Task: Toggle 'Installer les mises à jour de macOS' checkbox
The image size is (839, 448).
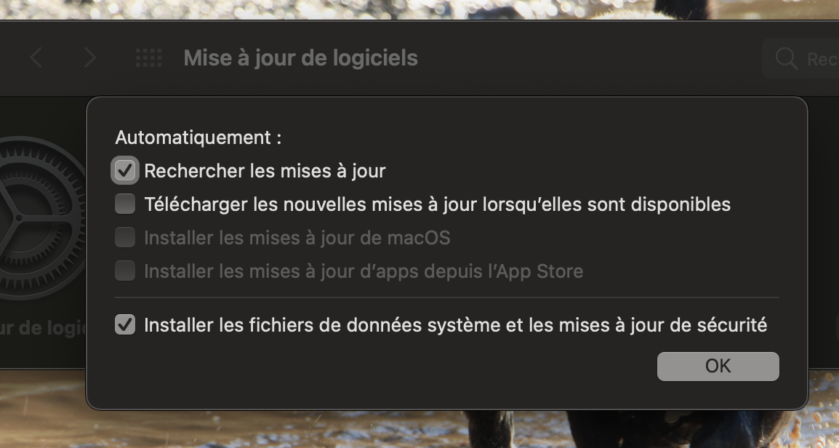Action: point(125,238)
